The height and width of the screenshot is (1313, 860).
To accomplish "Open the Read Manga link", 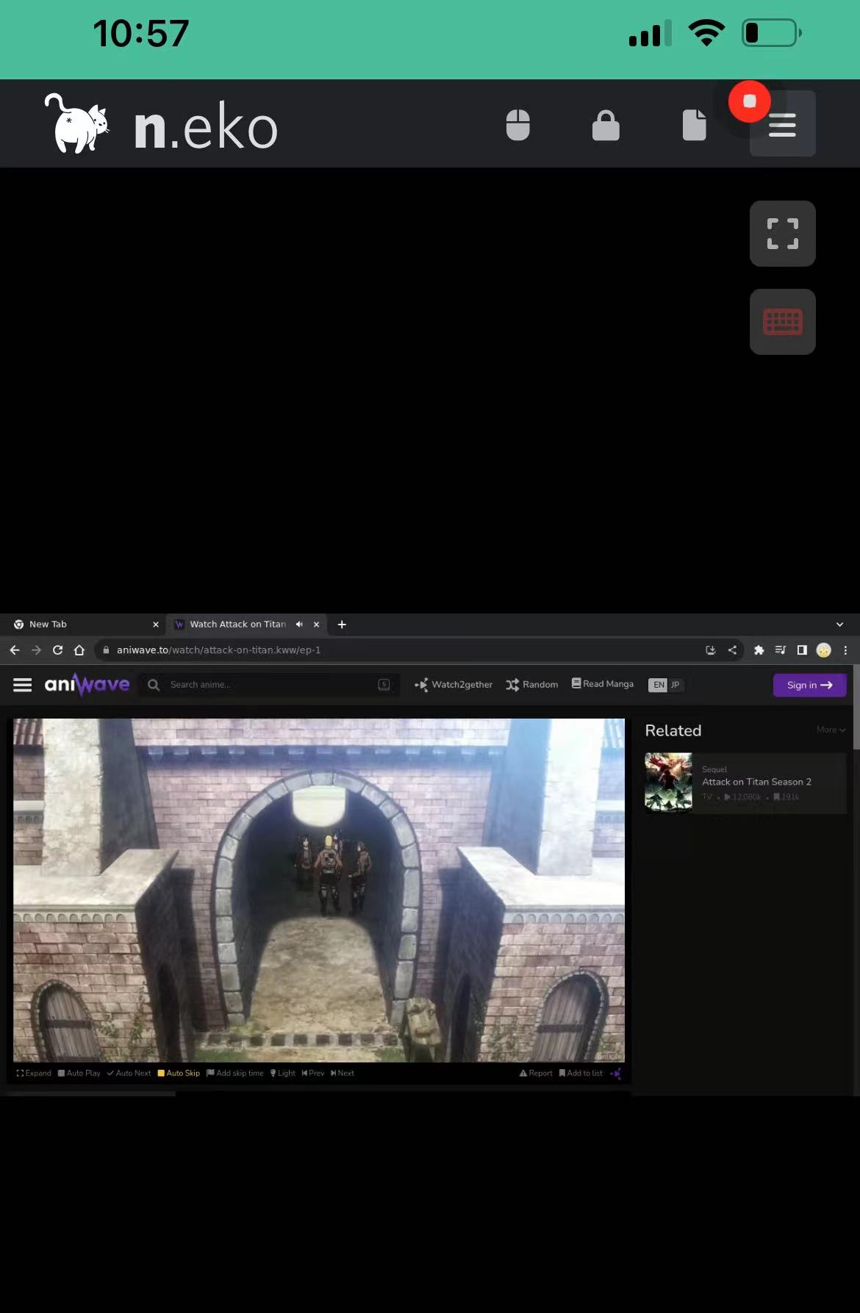I will point(603,684).
